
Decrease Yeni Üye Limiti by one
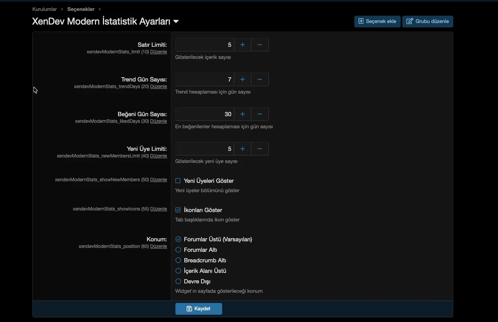click(260, 149)
